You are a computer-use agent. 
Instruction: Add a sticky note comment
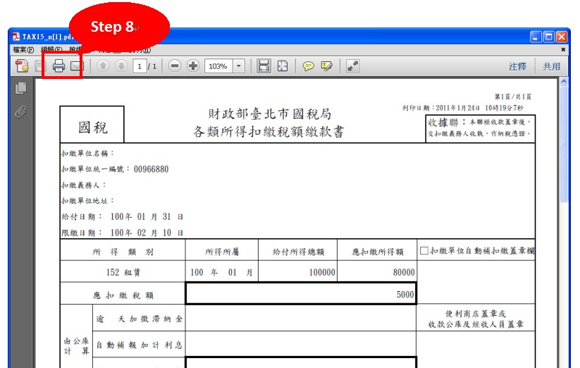coord(308,66)
